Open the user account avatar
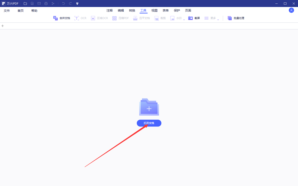The width and height of the screenshot is (298, 186). 291,10
